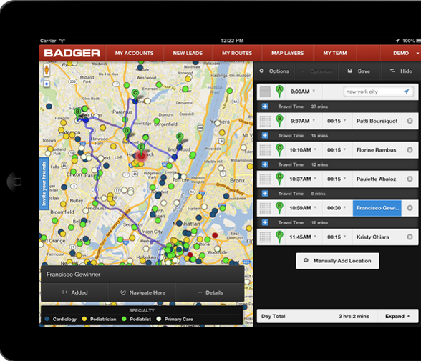The height and width of the screenshot is (361, 421).
Task: Open the 10:59AM arrival time dropdown
Action: tap(303, 208)
